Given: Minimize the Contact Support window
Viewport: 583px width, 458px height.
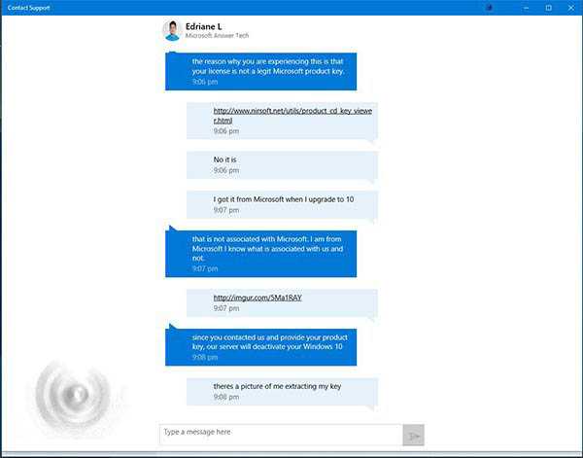Looking at the screenshot, I should pos(526,8).
